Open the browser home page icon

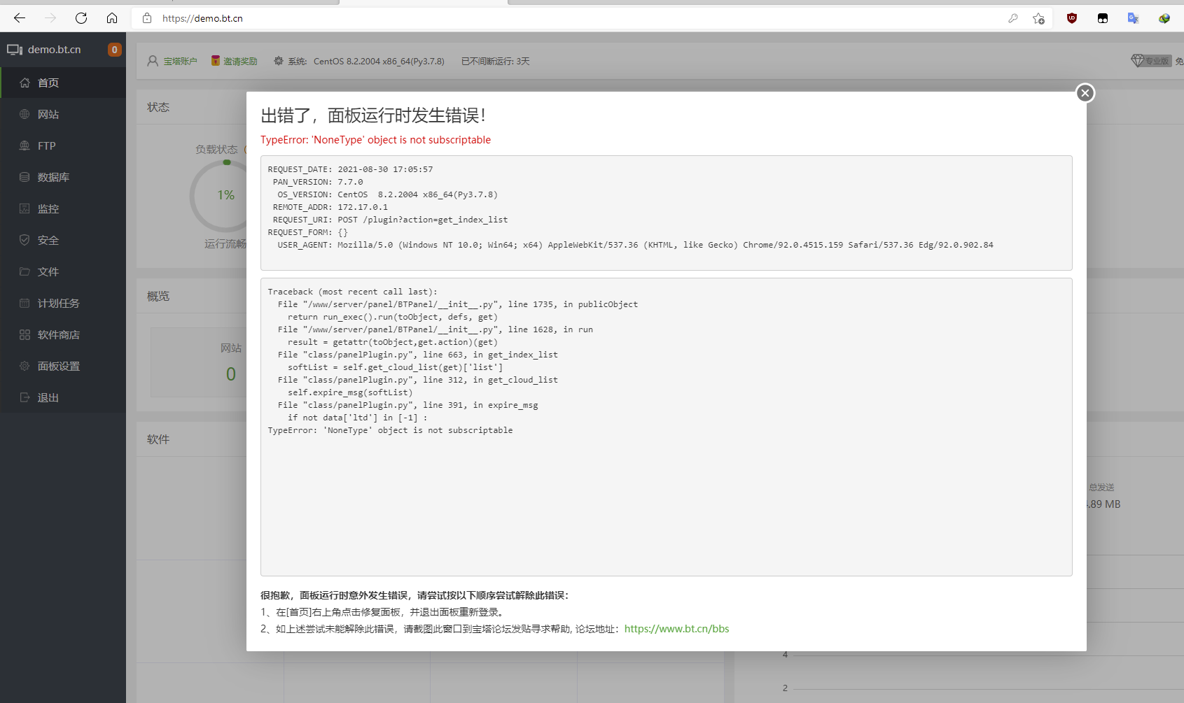(112, 18)
